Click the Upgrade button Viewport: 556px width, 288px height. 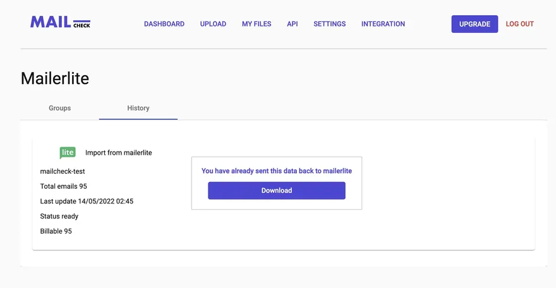[474, 24]
